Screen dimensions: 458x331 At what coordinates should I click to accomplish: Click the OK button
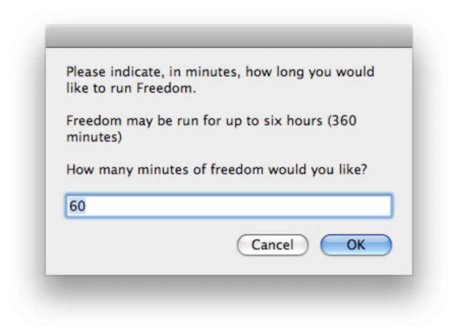[356, 245]
